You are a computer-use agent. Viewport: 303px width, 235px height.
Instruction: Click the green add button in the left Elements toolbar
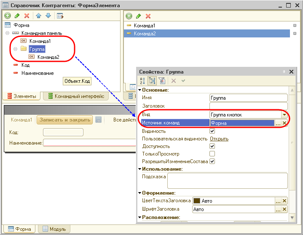(x=7, y=16)
